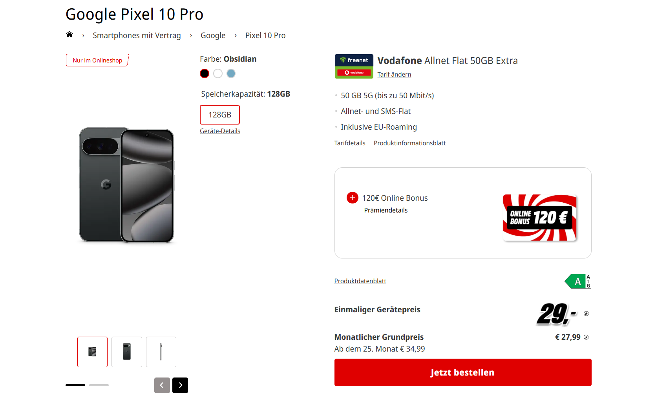Click the freenet Vodafone provider logo
This screenshot has height=394, width=645.
pos(354,66)
